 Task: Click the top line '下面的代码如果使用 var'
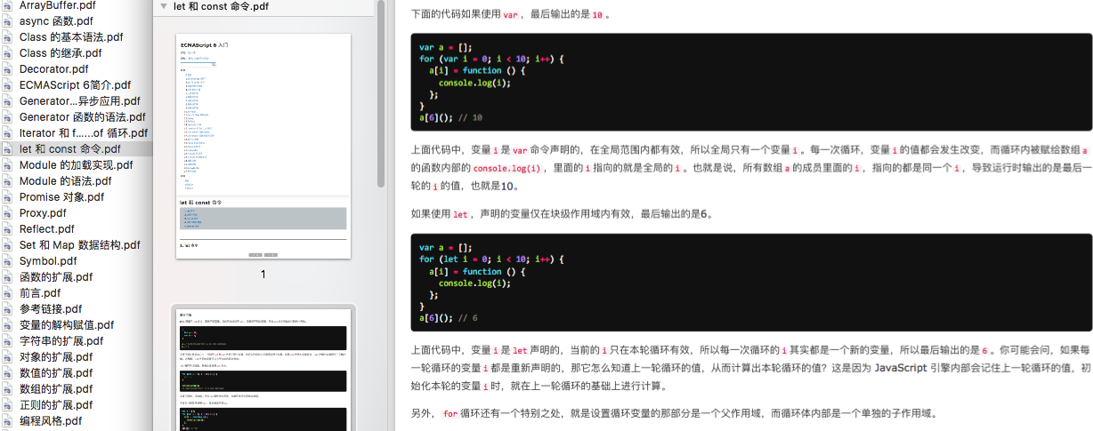click(x=512, y=14)
